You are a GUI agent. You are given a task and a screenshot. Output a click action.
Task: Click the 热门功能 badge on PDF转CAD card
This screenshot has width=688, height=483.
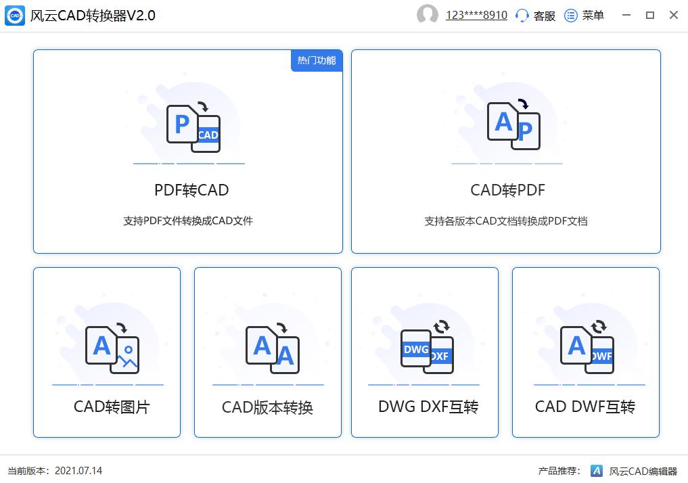316,60
